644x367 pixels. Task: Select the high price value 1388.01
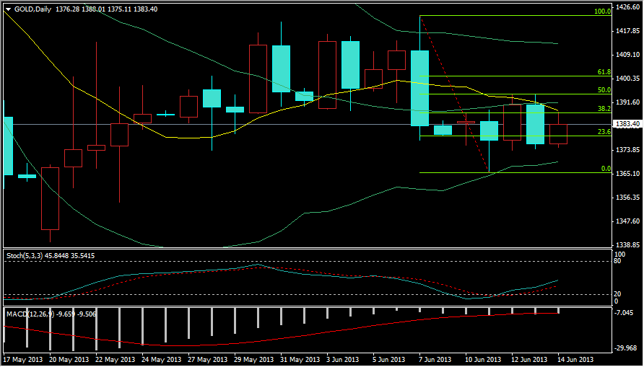pyautogui.click(x=94, y=9)
